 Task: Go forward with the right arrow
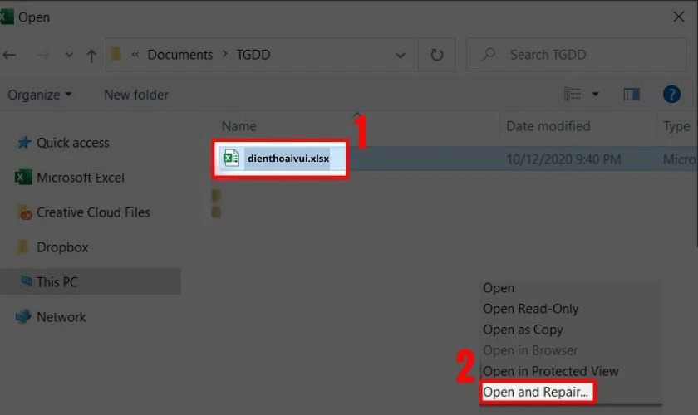point(42,55)
